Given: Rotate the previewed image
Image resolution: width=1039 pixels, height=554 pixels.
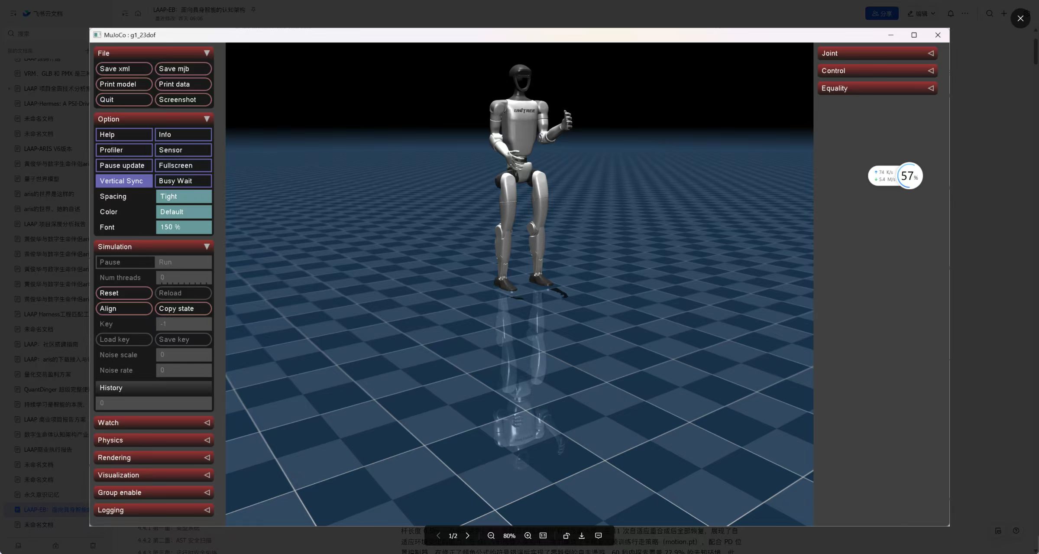Looking at the screenshot, I should point(566,535).
